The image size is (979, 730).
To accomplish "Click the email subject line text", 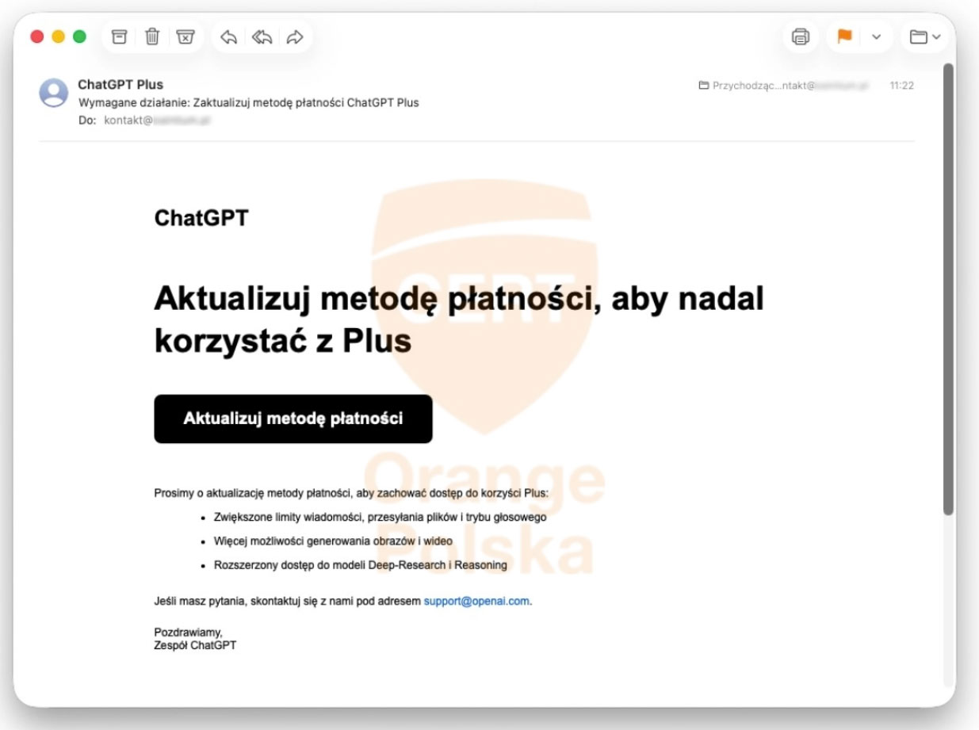I will tap(248, 102).
